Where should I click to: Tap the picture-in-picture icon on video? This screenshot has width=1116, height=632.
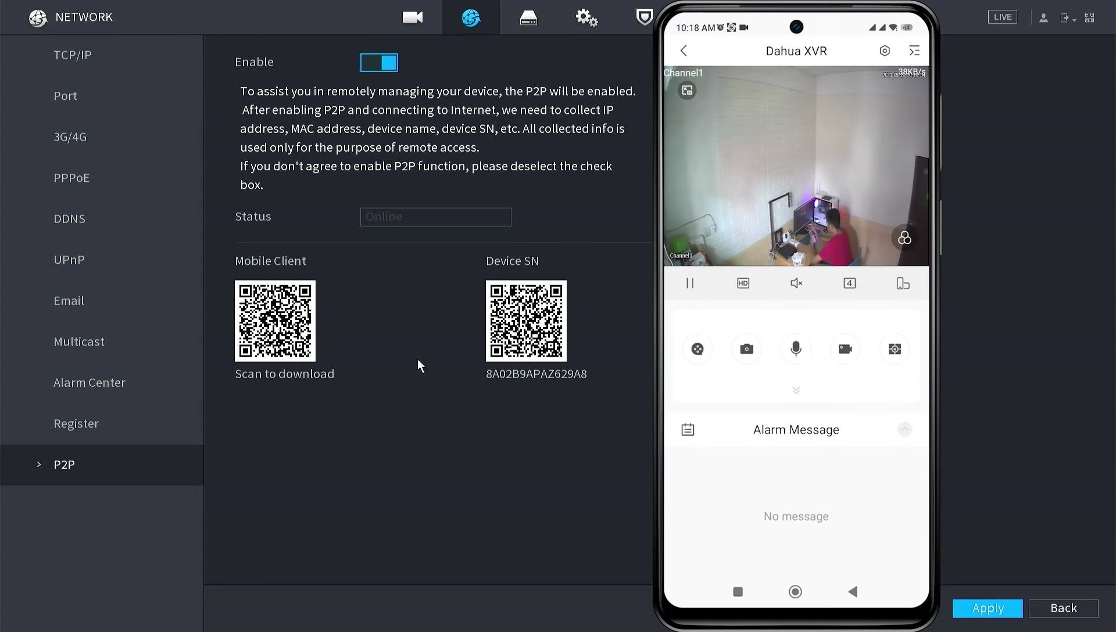click(x=687, y=90)
